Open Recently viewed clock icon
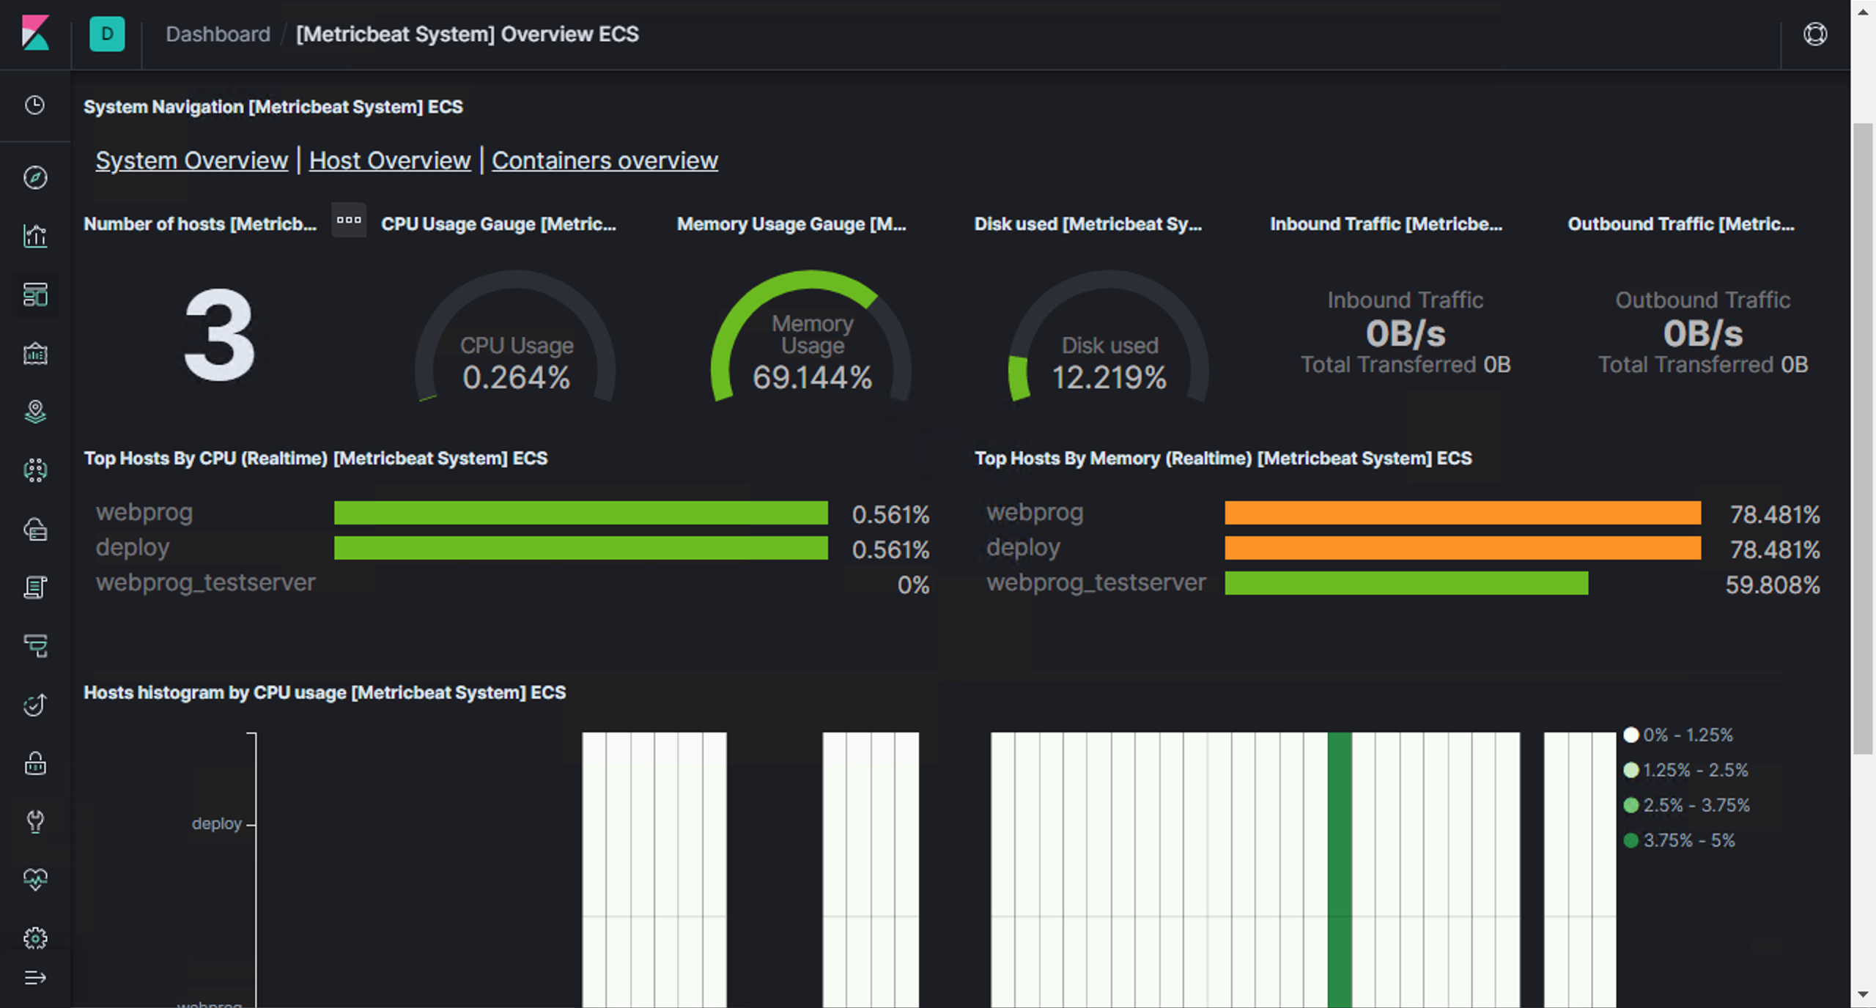The width and height of the screenshot is (1876, 1008). [x=35, y=105]
